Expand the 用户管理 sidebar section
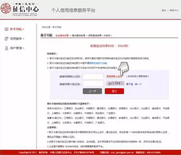181x155 pixels. pos(17,48)
